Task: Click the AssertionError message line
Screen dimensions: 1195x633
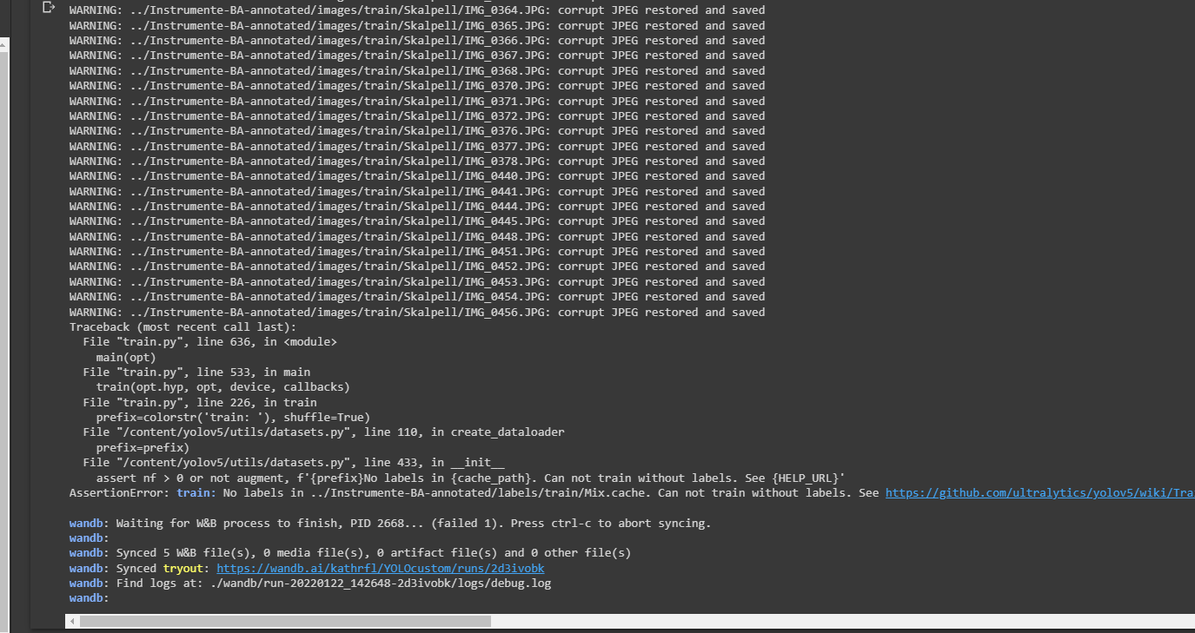Action: click(x=435, y=492)
